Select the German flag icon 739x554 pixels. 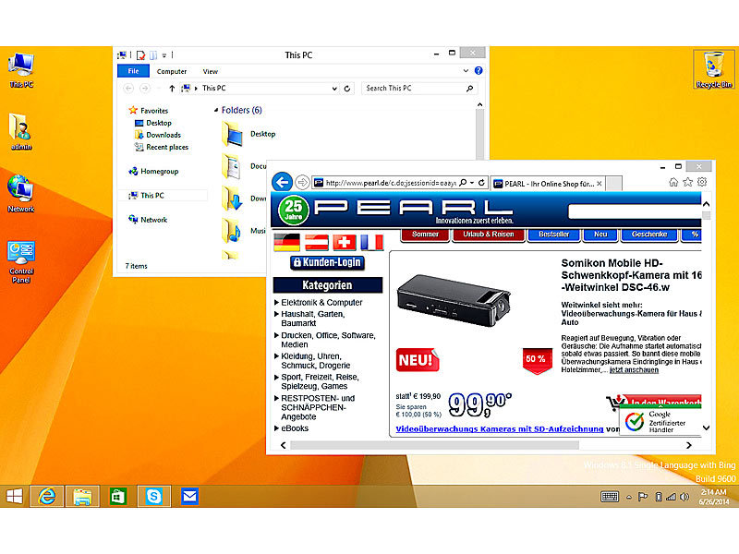[x=287, y=242]
